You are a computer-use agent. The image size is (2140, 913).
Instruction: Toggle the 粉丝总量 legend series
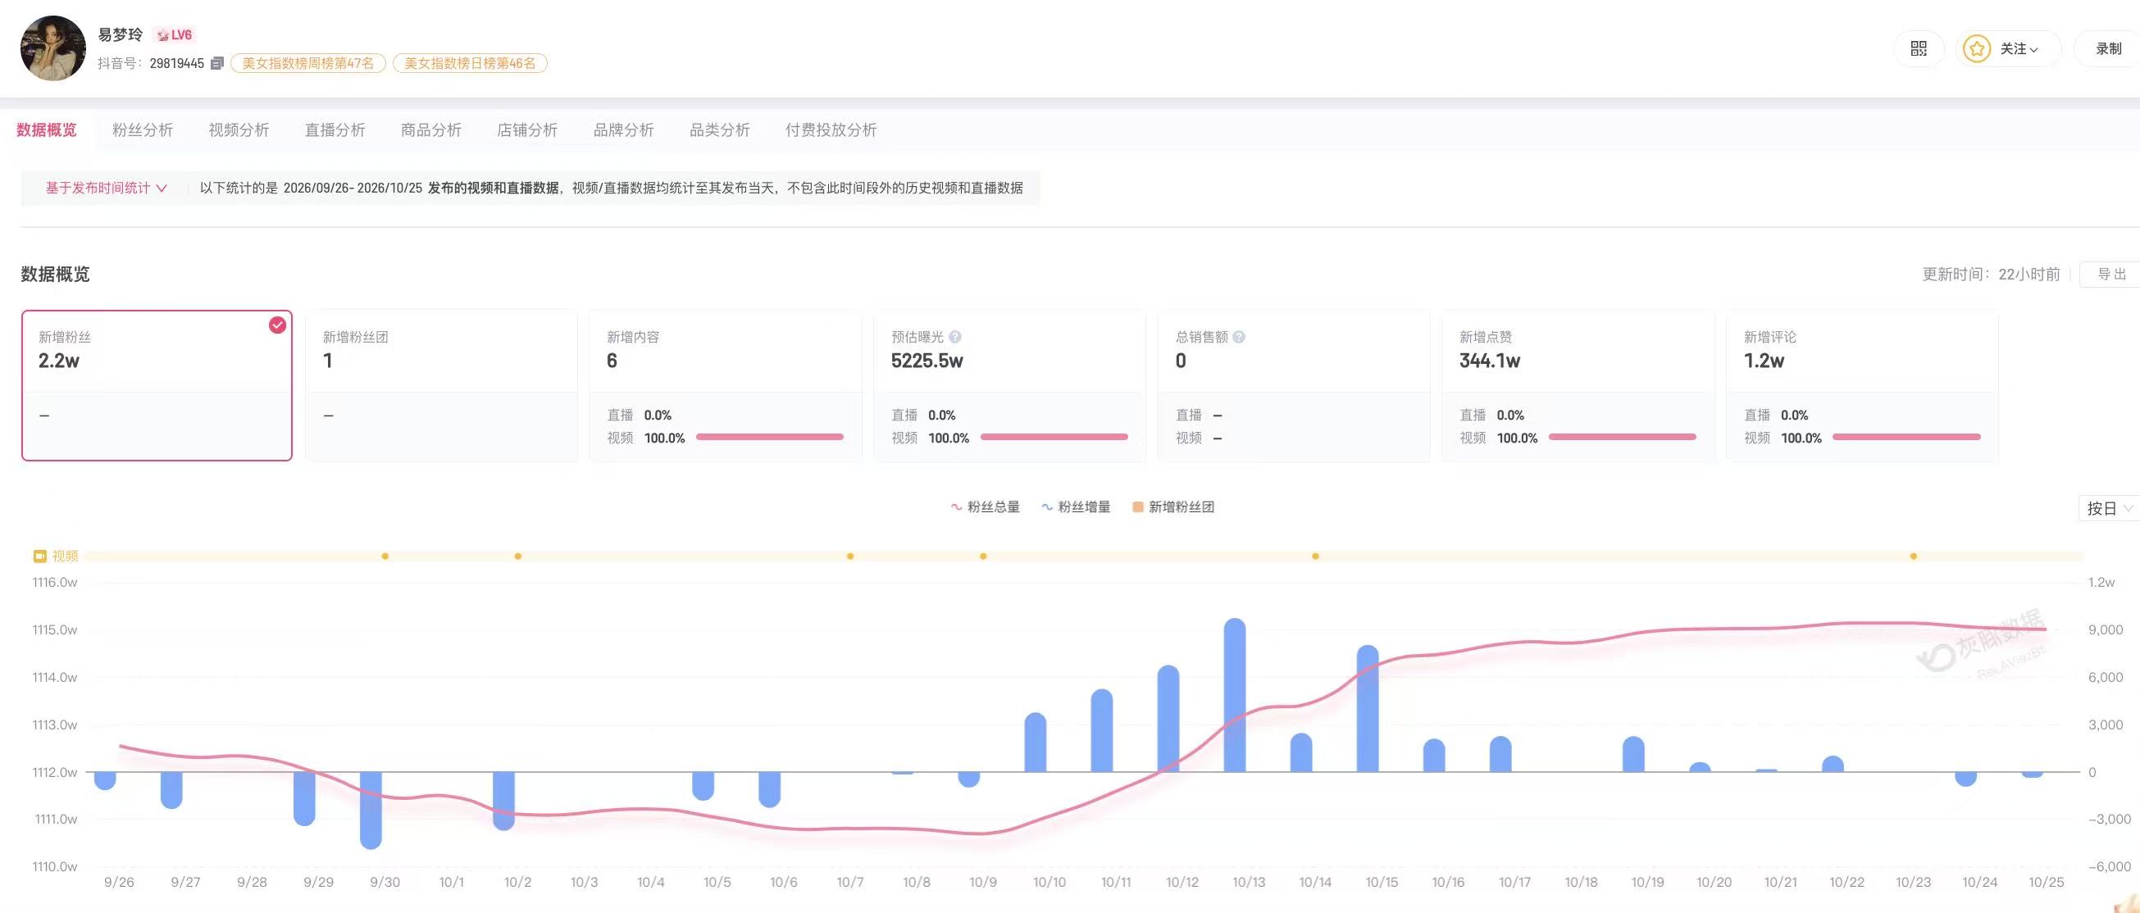click(x=985, y=506)
